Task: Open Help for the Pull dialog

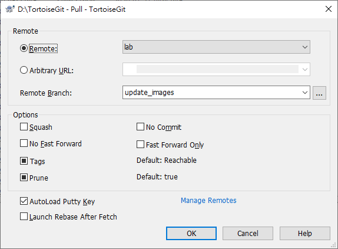Action: click(x=305, y=233)
